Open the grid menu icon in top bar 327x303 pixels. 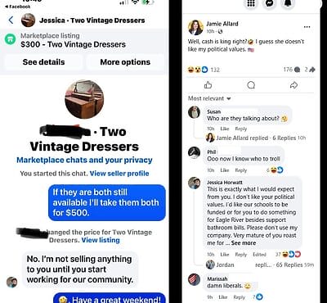point(251,3)
